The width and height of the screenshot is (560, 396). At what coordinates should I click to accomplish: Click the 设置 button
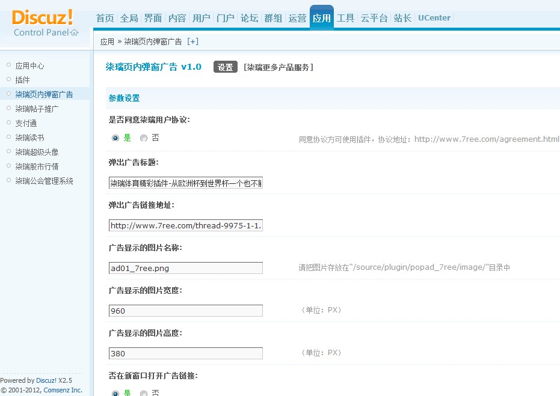pos(226,67)
